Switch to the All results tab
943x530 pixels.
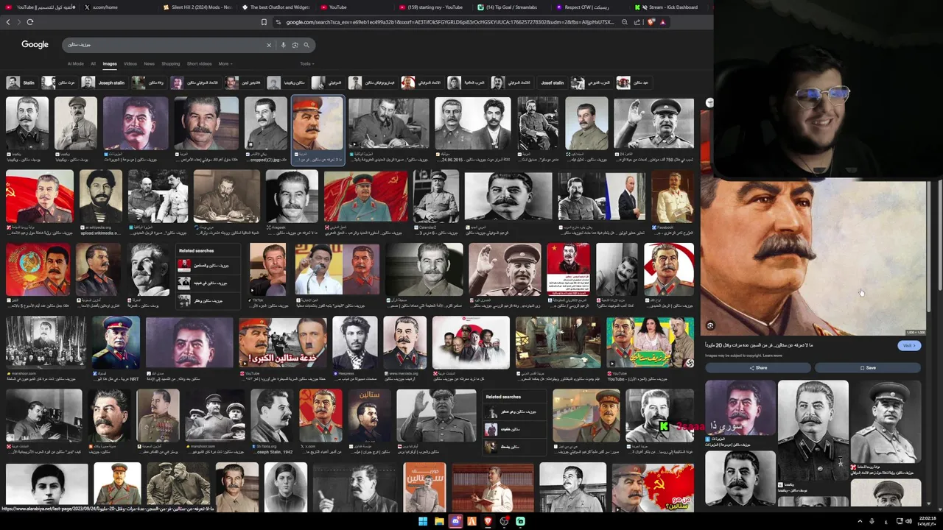point(91,64)
